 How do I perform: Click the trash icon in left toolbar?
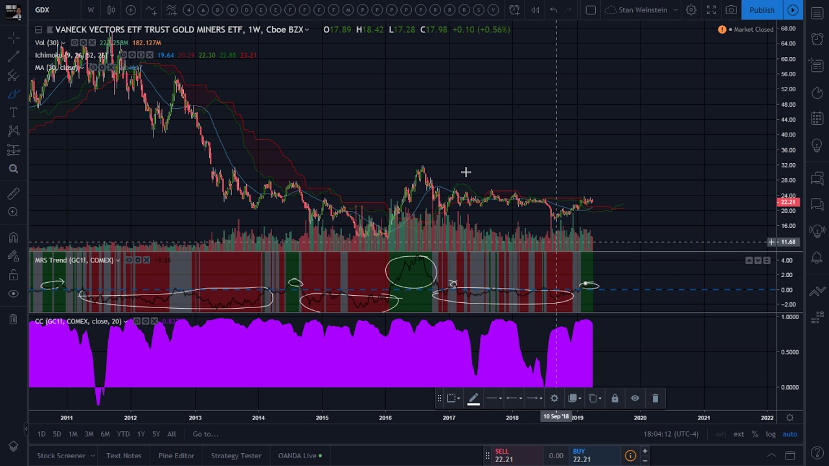click(13, 318)
